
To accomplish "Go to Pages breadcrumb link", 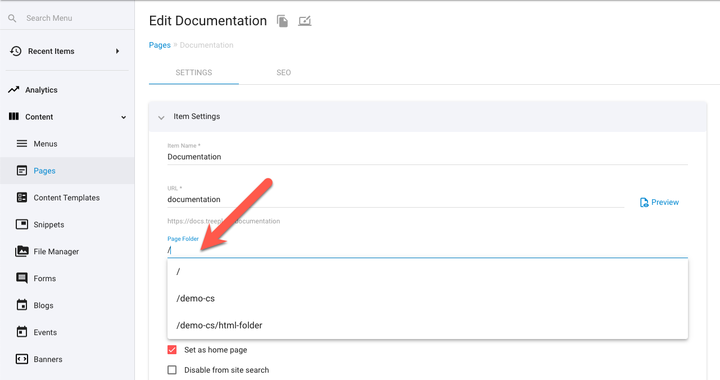I will click(160, 45).
